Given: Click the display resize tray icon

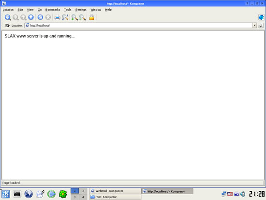Looking at the screenshot, I should 236,194.
